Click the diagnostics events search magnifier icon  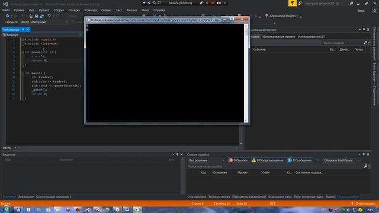point(365,43)
